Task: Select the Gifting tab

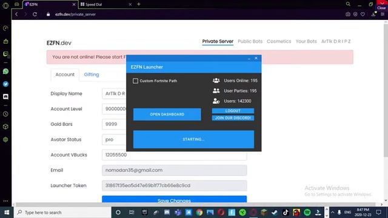Action: pyautogui.click(x=92, y=74)
